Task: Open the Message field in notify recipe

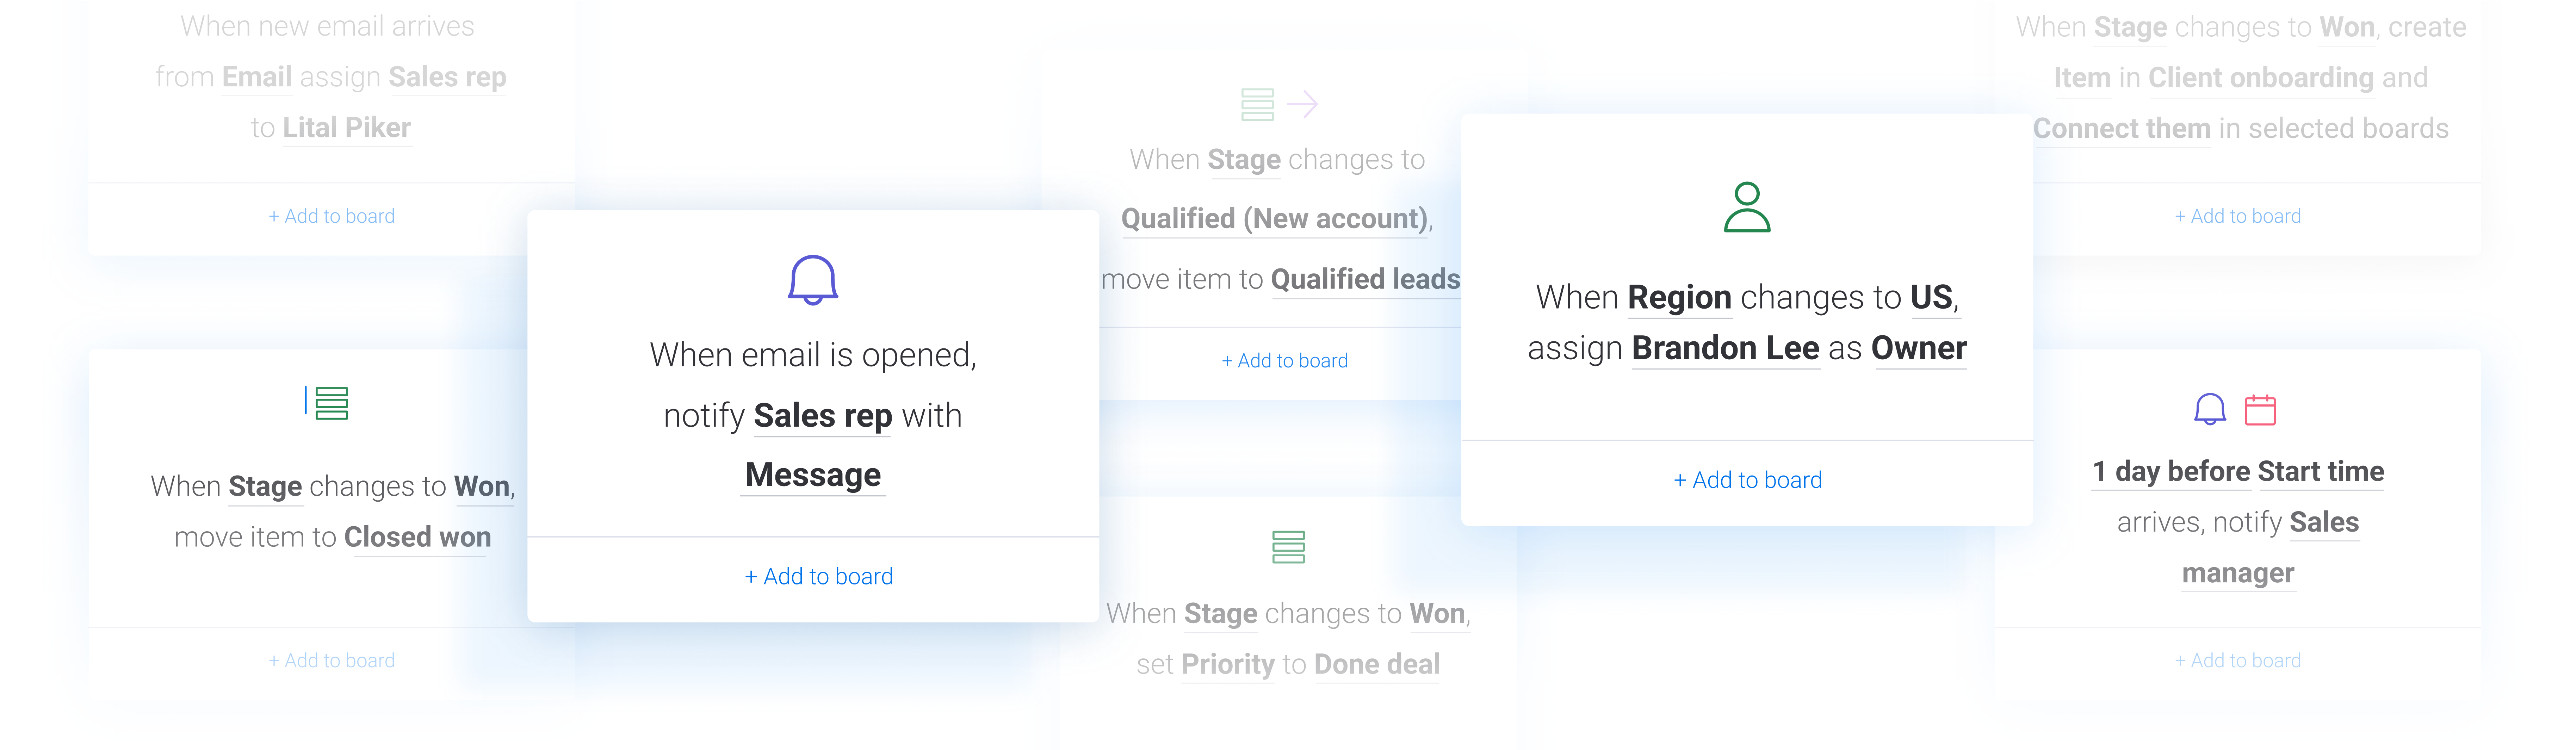Action: tap(813, 475)
